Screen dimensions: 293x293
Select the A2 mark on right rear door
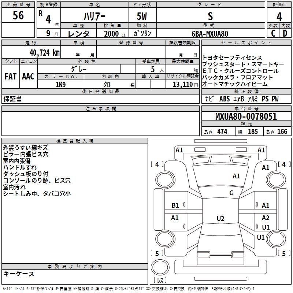click(266, 218)
